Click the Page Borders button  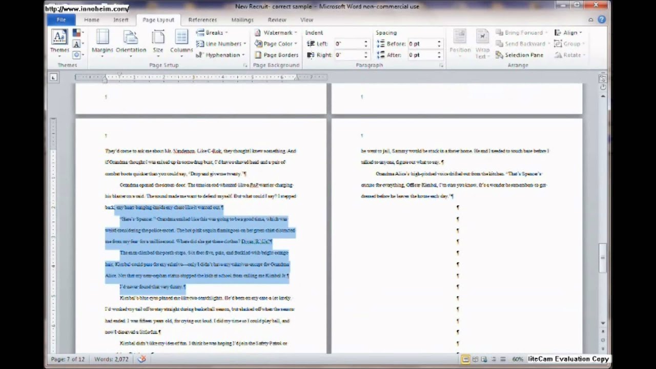[276, 55]
